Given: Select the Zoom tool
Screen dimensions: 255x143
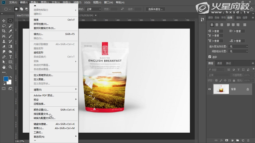Looking at the screenshot, I should [11, 67].
